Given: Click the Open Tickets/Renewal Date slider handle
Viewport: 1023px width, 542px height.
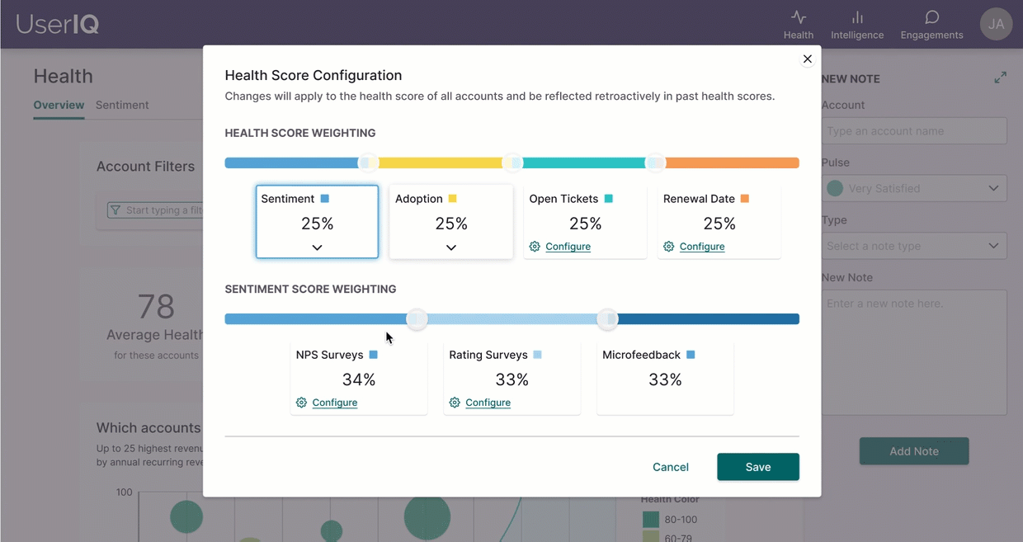Looking at the screenshot, I should 655,163.
